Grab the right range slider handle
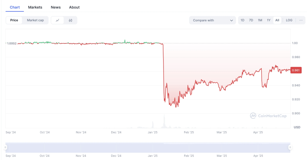The image size is (307, 160). point(290,147)
